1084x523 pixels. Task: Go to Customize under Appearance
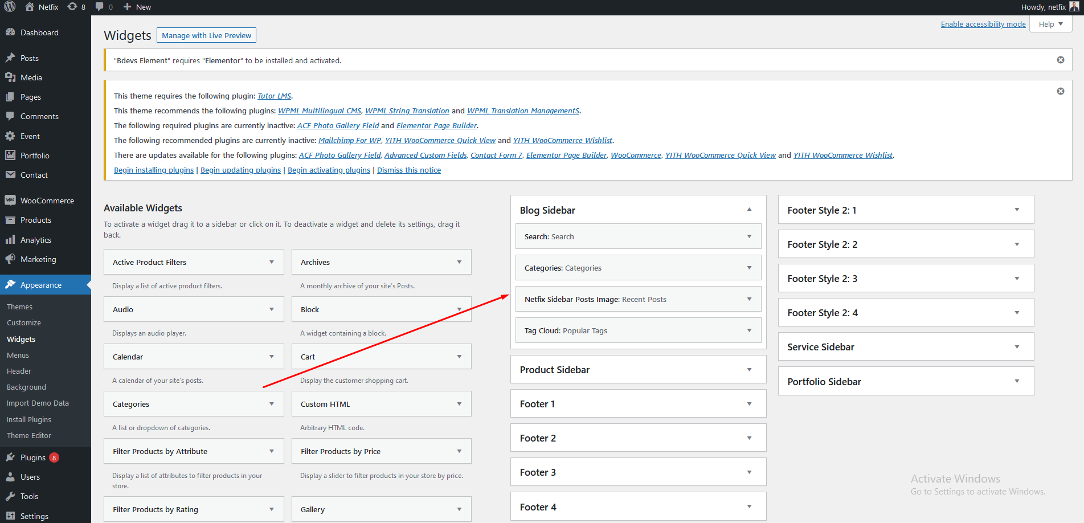click(x=24, y=322)
